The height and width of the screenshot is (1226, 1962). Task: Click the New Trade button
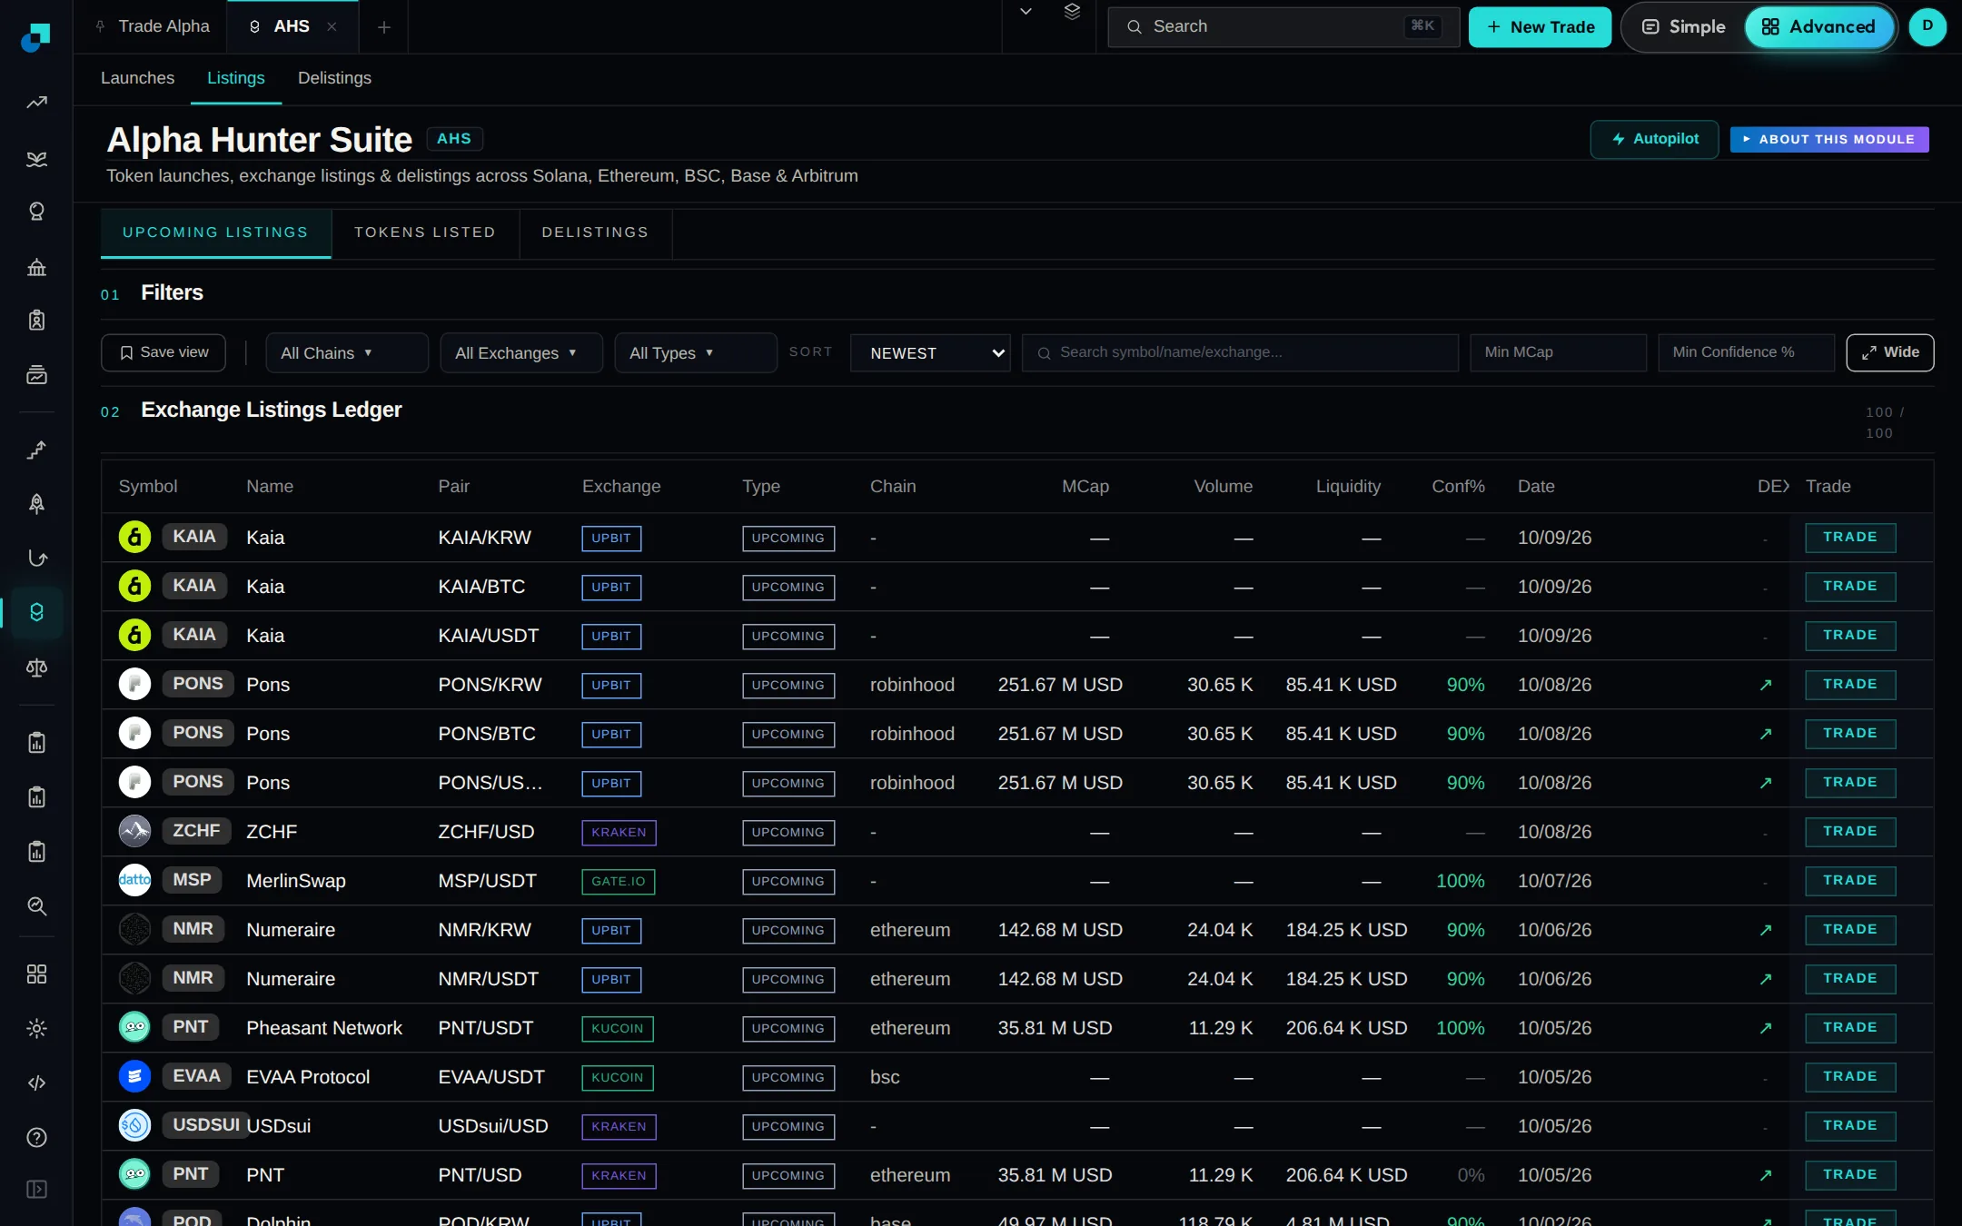coord(1540,27)
